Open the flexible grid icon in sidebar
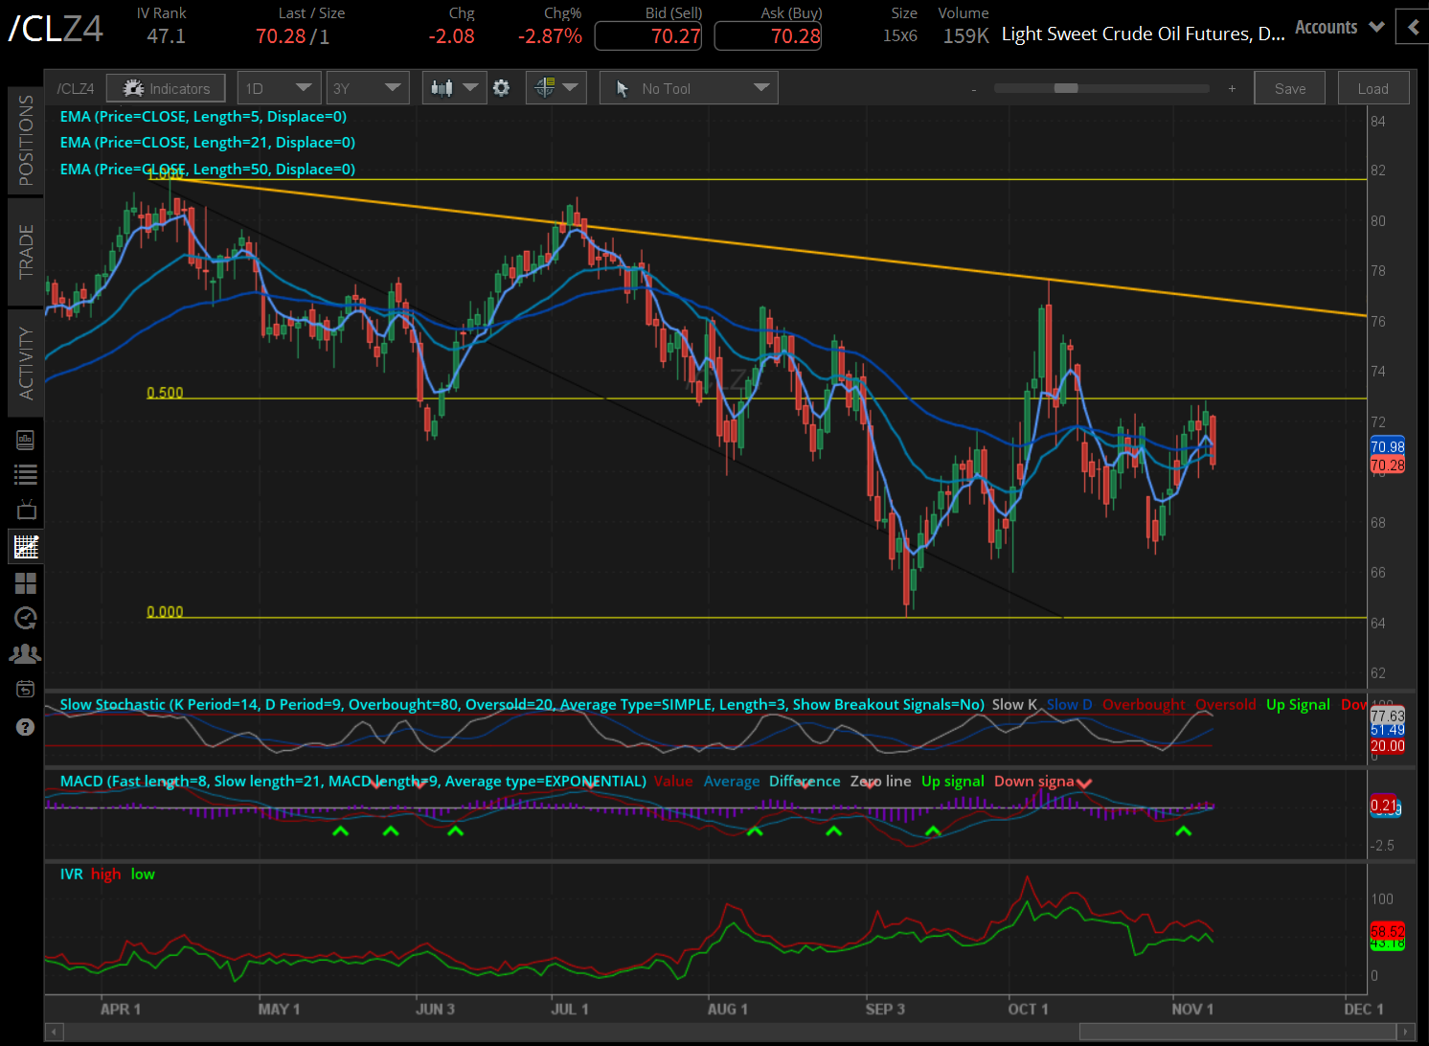This screenshot has width=1429, height=1046. 26,583
